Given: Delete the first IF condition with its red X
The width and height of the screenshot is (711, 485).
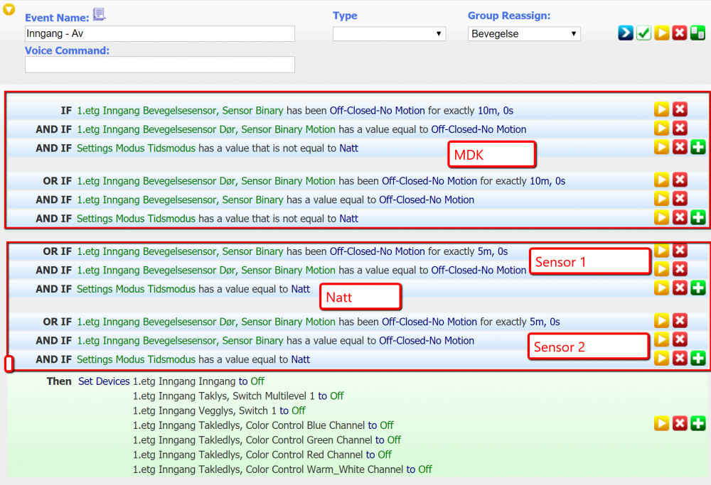Looking at the screenshot, I should (x=680, y=109).
